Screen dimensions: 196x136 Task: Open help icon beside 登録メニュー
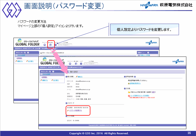[148, 52]
